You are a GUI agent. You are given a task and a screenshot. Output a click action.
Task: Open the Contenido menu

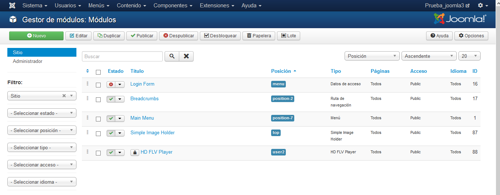tap(132, 5)
